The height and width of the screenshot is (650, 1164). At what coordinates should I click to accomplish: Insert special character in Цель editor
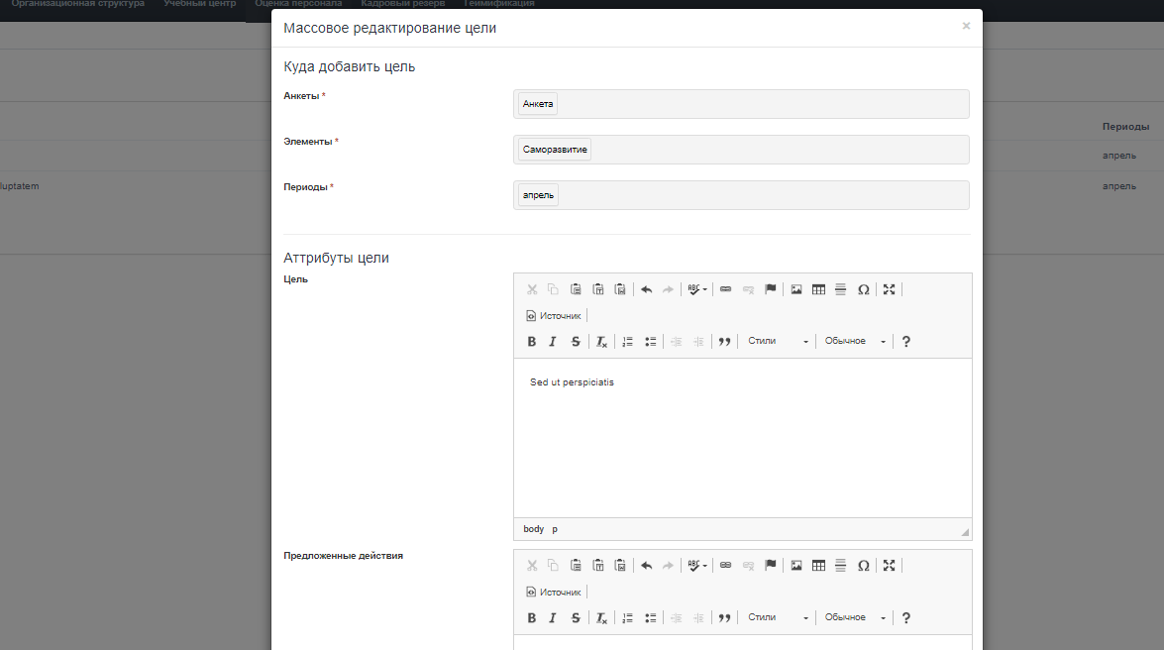(x=863, y=289)
